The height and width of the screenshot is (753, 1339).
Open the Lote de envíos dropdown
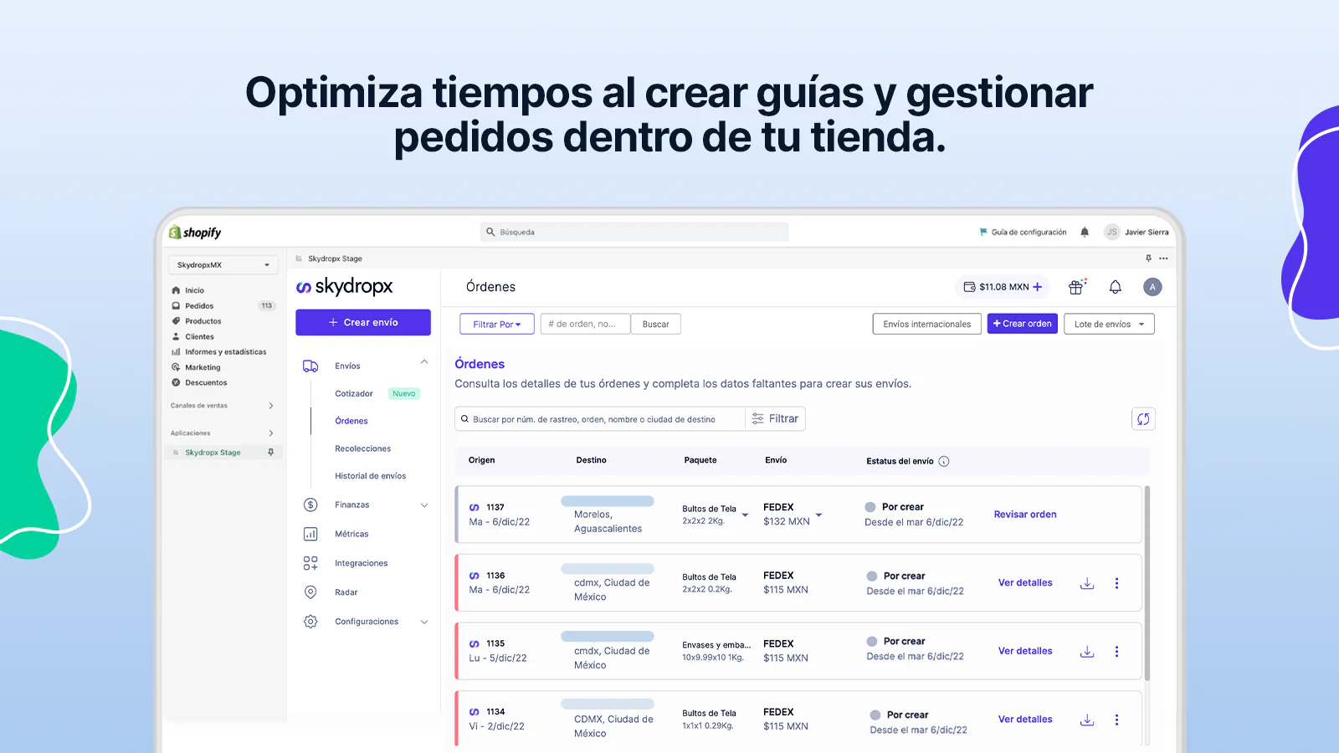(1109, 324)
